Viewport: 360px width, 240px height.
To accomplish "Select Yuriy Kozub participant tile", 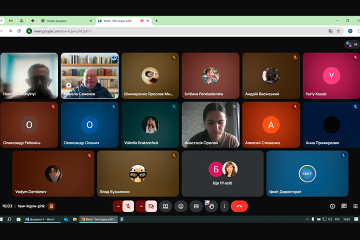I will [331, 76].
